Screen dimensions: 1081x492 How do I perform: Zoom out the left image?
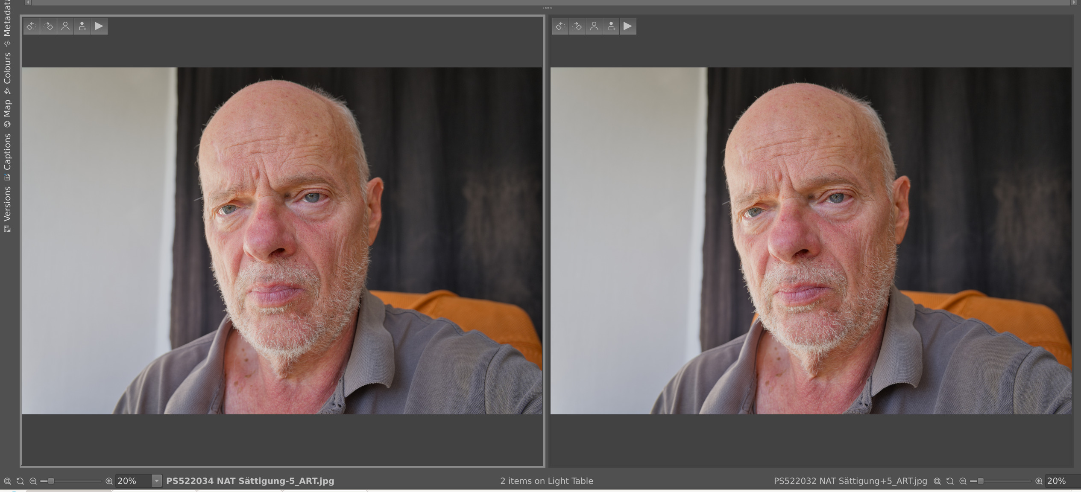coord(33,481)
